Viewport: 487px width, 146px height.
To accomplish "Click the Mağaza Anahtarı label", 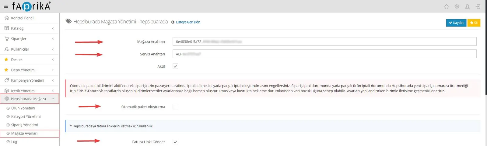I will [151, 42].
